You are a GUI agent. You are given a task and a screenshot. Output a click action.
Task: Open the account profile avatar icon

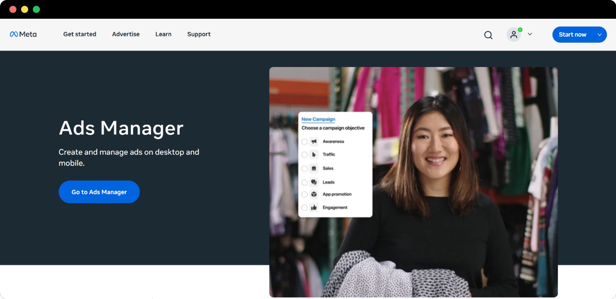click(514, 35)
